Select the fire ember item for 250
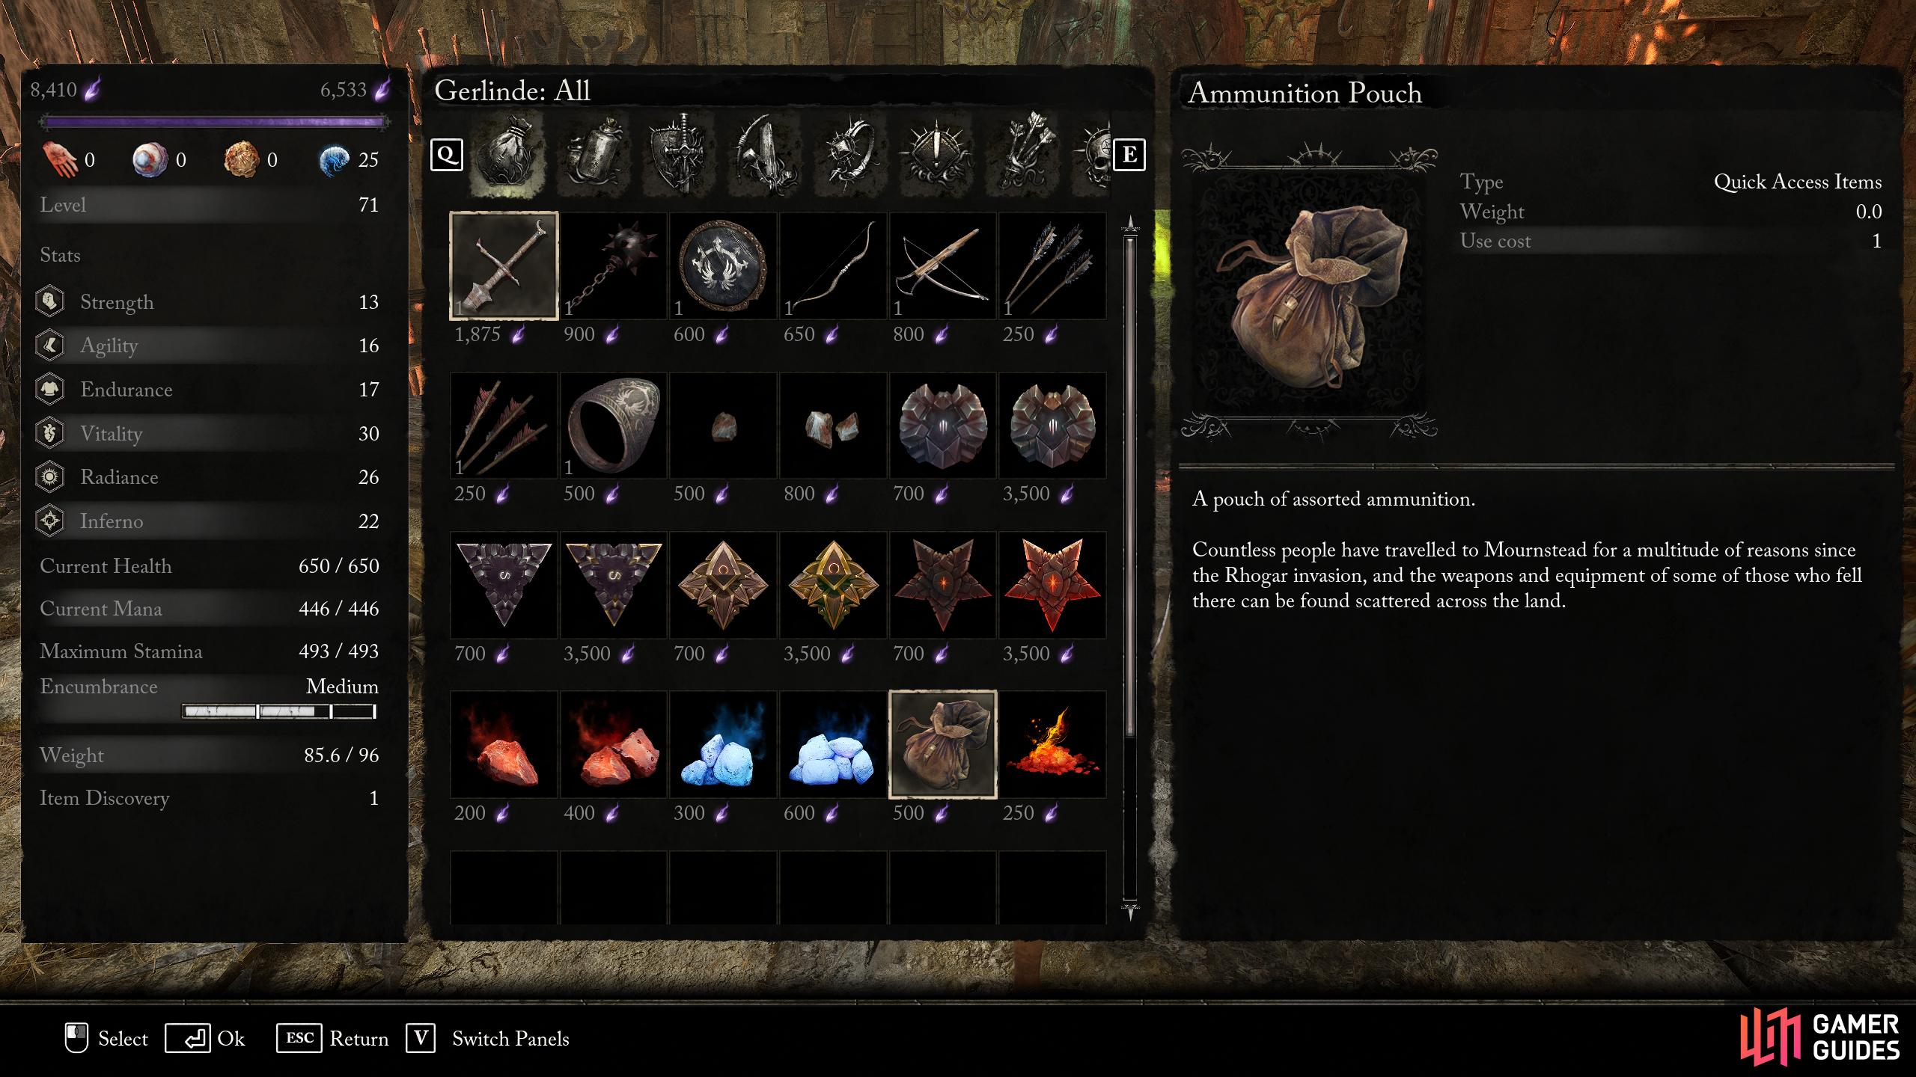1916x1077 pixels. 1052,744
